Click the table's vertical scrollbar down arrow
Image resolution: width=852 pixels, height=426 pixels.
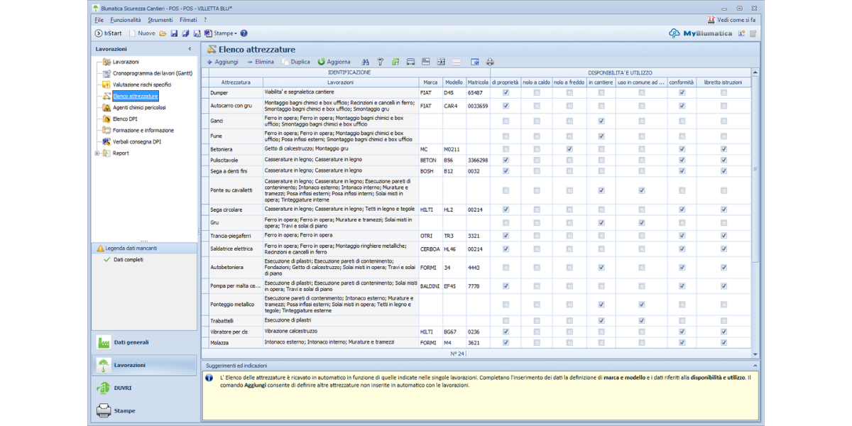click(755, 354)
